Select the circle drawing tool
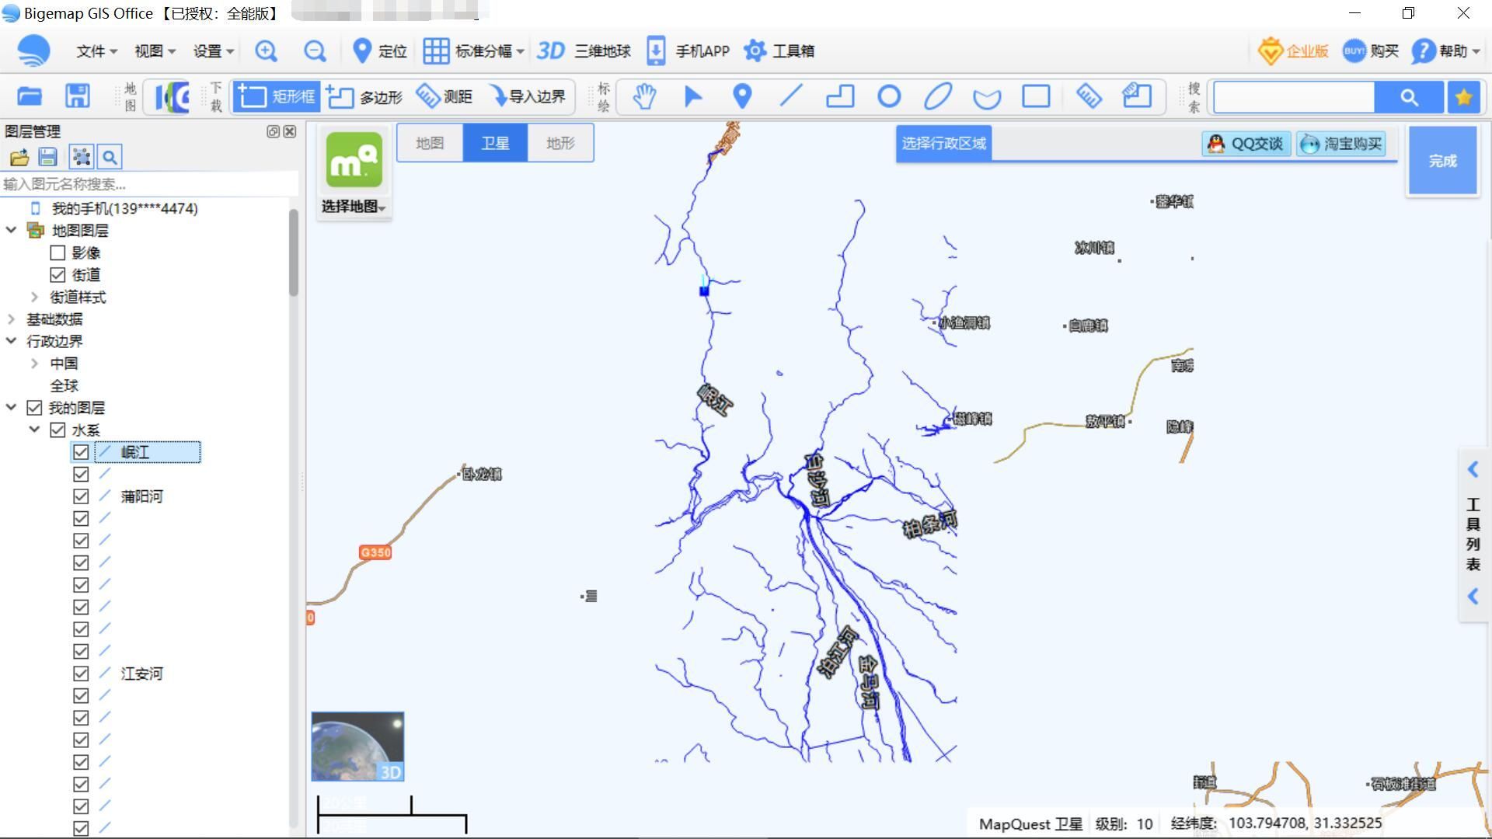This screenshot has height=839, width=1492. (x=889, y=97)
